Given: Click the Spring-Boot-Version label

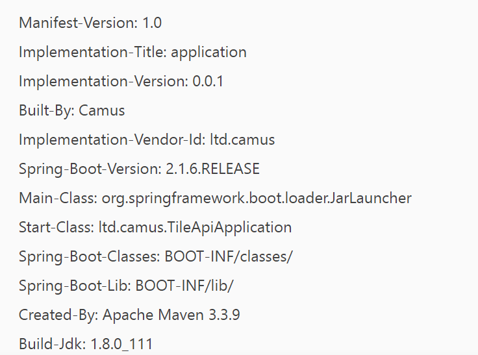Looking at the screenshot, I should pyautogui.click(x=89, y=169).
